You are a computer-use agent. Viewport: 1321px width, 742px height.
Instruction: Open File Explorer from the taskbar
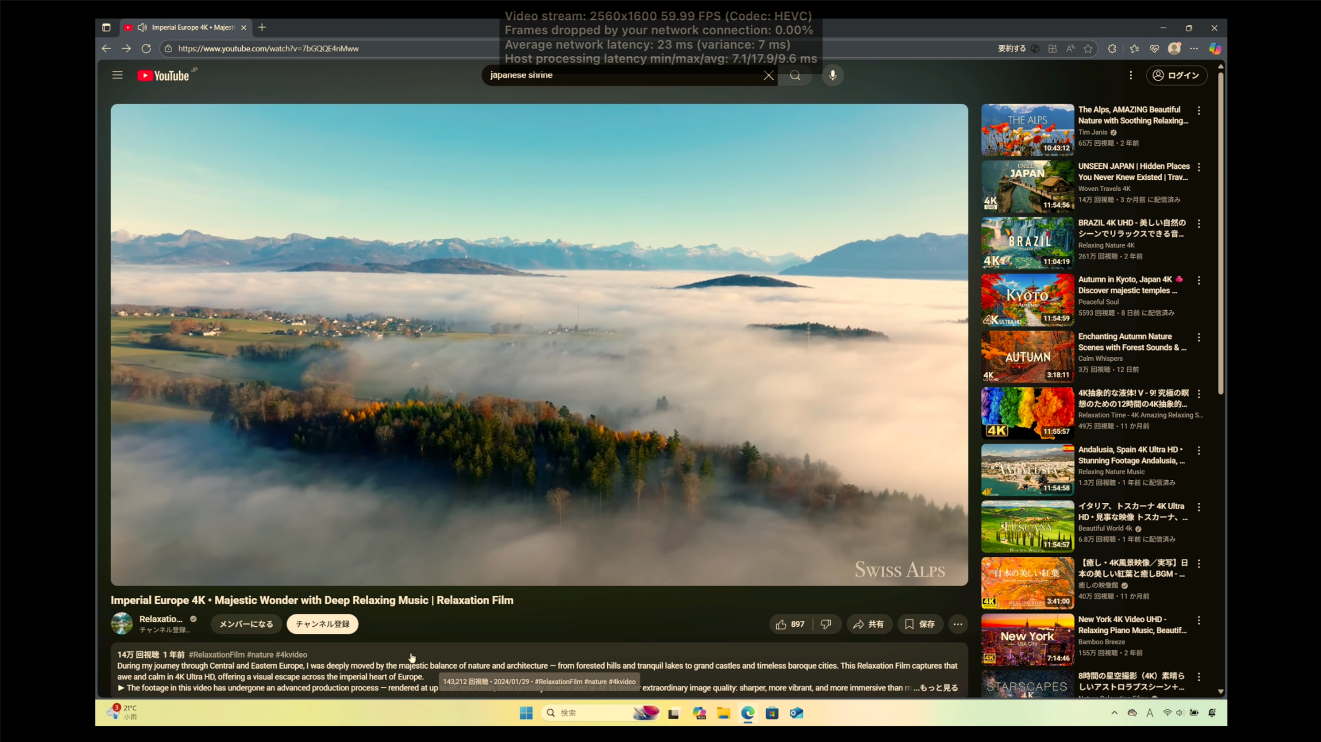723,713
